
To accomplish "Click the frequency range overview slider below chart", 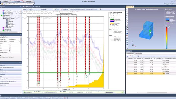I will point(74,92).
